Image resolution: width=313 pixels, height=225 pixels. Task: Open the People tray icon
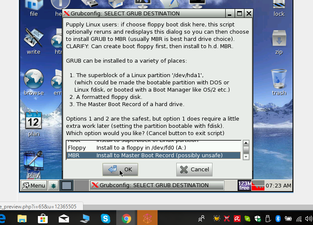pyautogui.click(x=201, y=219)
